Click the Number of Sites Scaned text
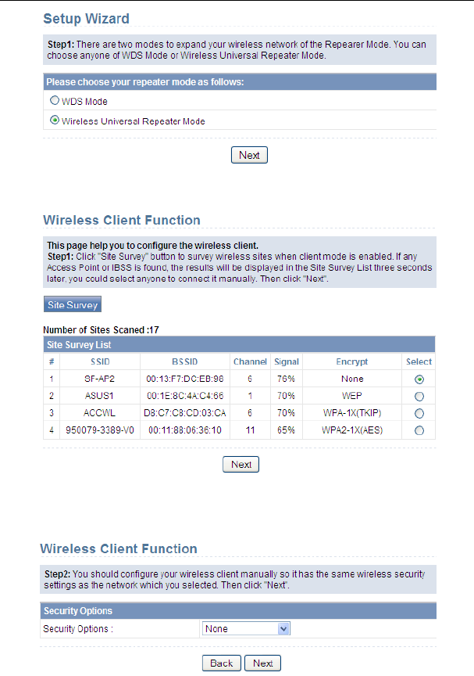 101,330
